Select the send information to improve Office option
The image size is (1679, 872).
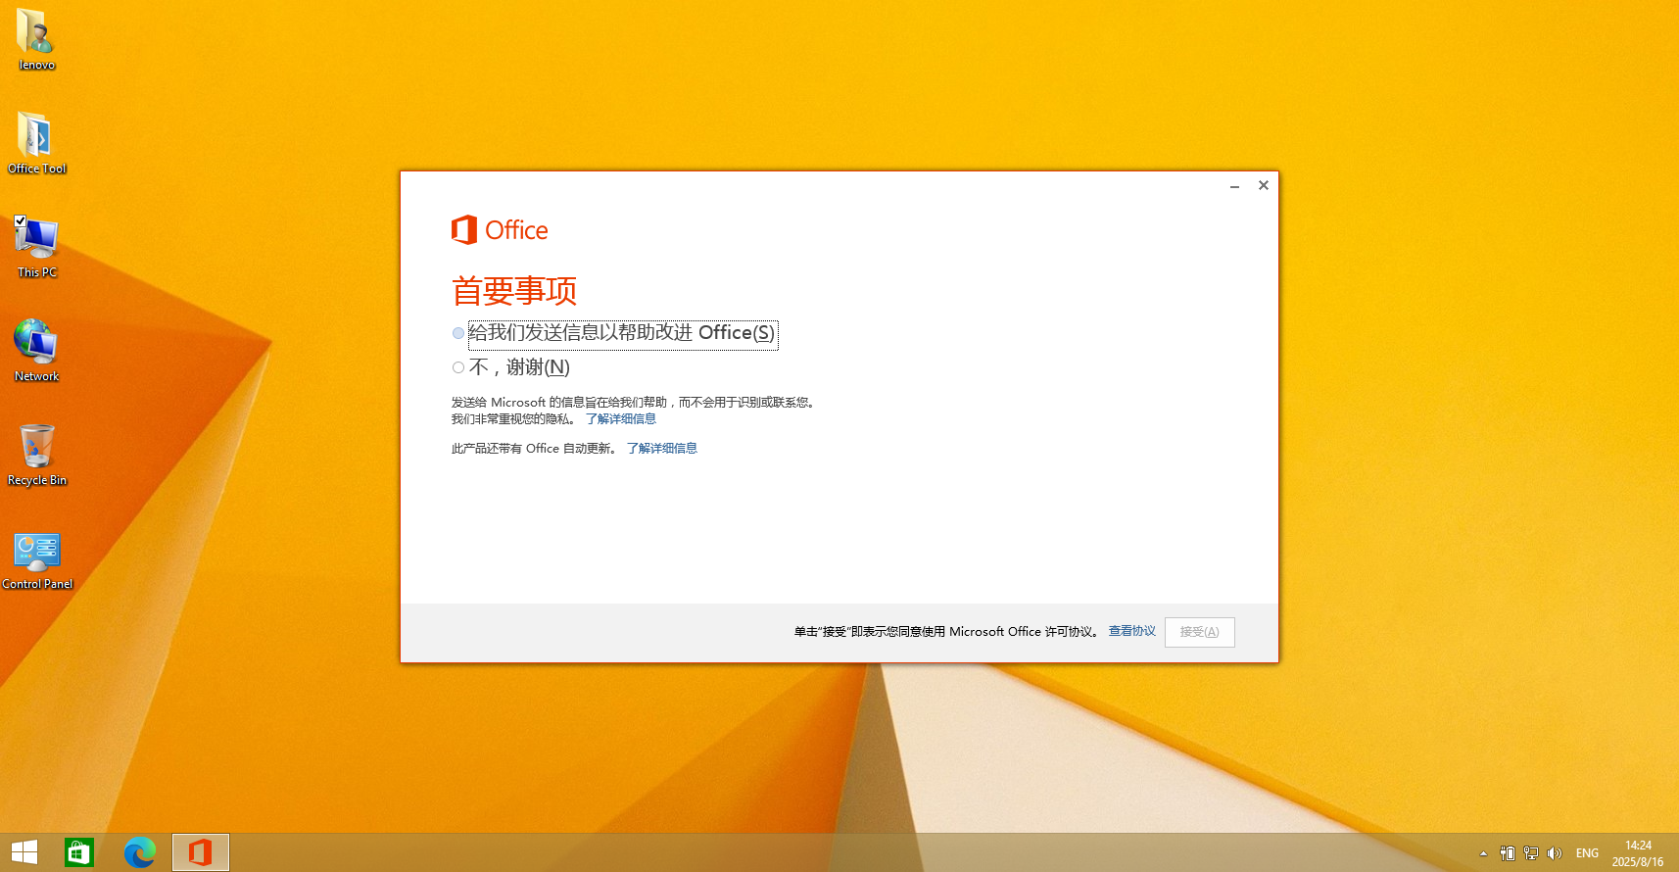[x=458, y=333]
